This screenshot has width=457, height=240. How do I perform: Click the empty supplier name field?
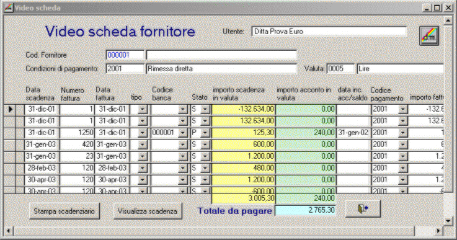coord(221,55)
